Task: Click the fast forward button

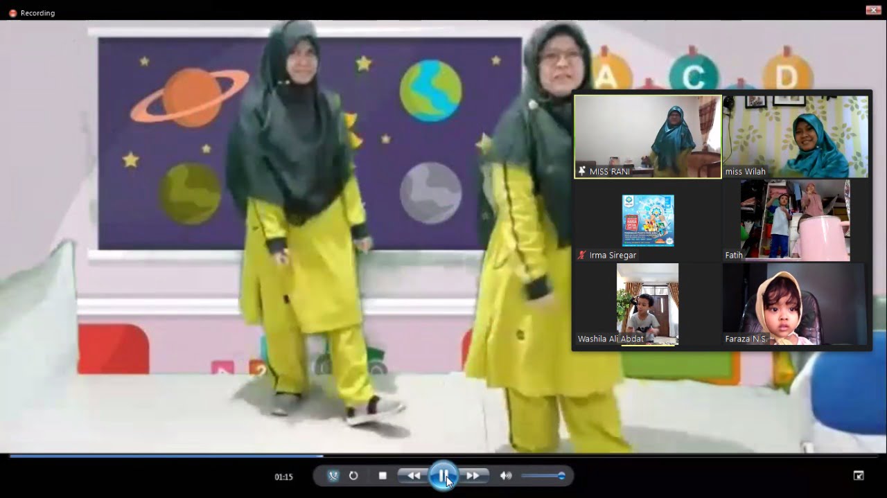Action: (473, 476)
